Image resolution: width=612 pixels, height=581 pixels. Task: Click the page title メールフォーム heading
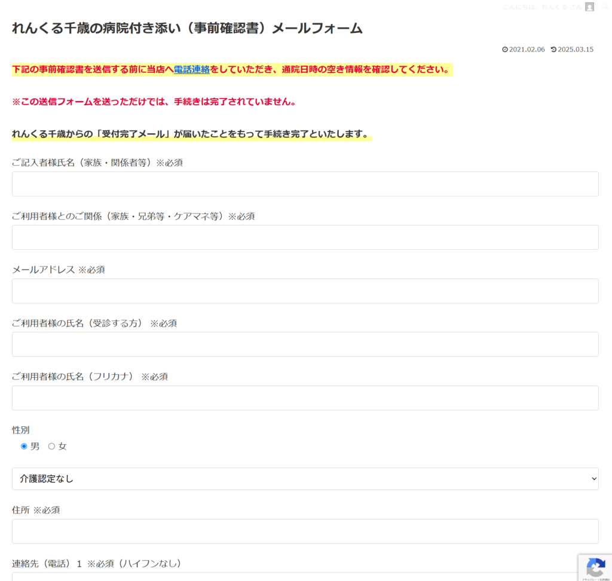[187, 28]
